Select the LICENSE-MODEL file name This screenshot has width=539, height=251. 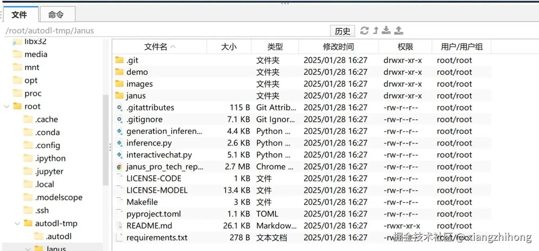tap(157, 190)
